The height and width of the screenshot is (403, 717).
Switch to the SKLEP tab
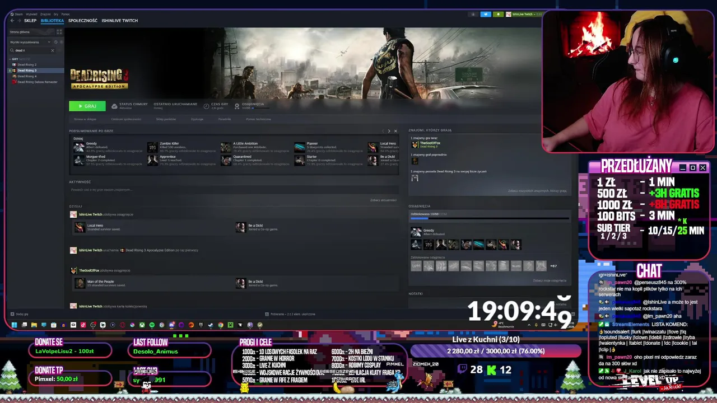tap(30, 21)
